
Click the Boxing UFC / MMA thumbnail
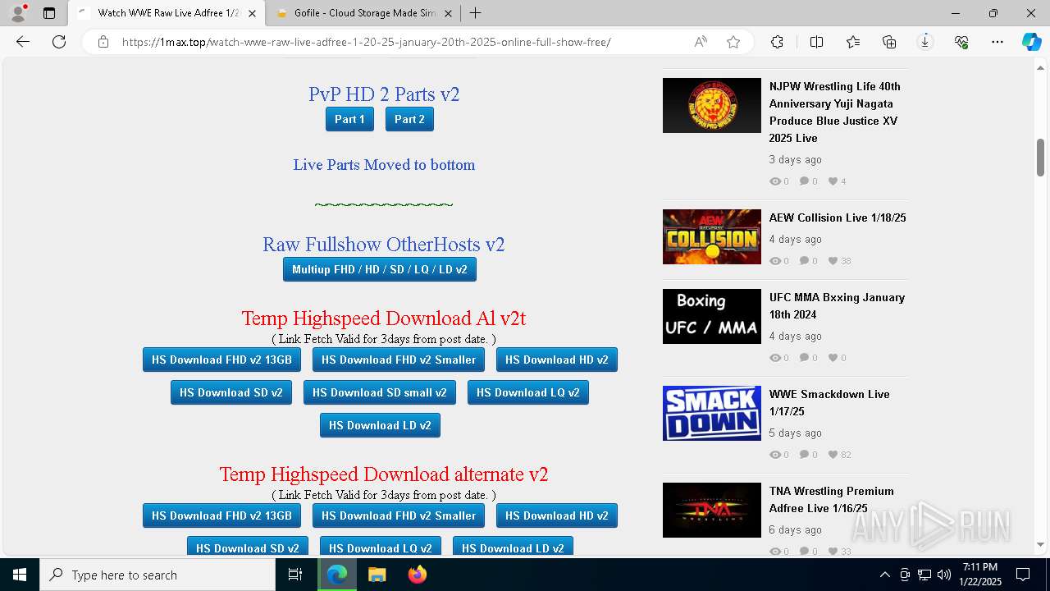pyautogui.click(x=712, y=316)
